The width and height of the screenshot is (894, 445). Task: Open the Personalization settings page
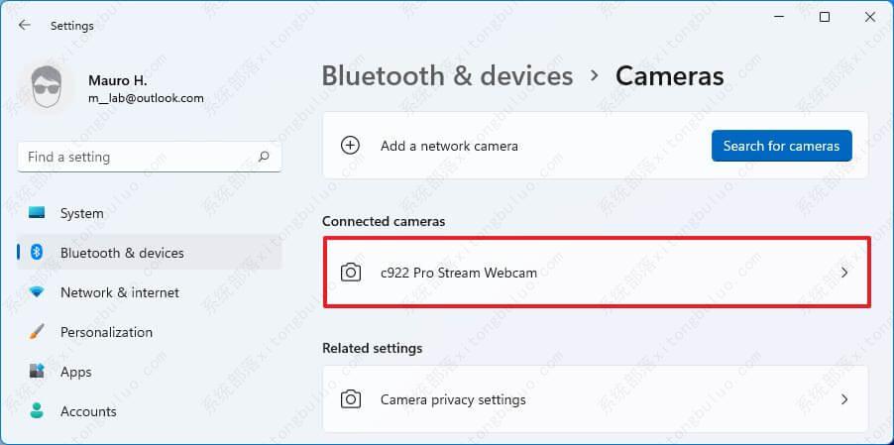106,332
